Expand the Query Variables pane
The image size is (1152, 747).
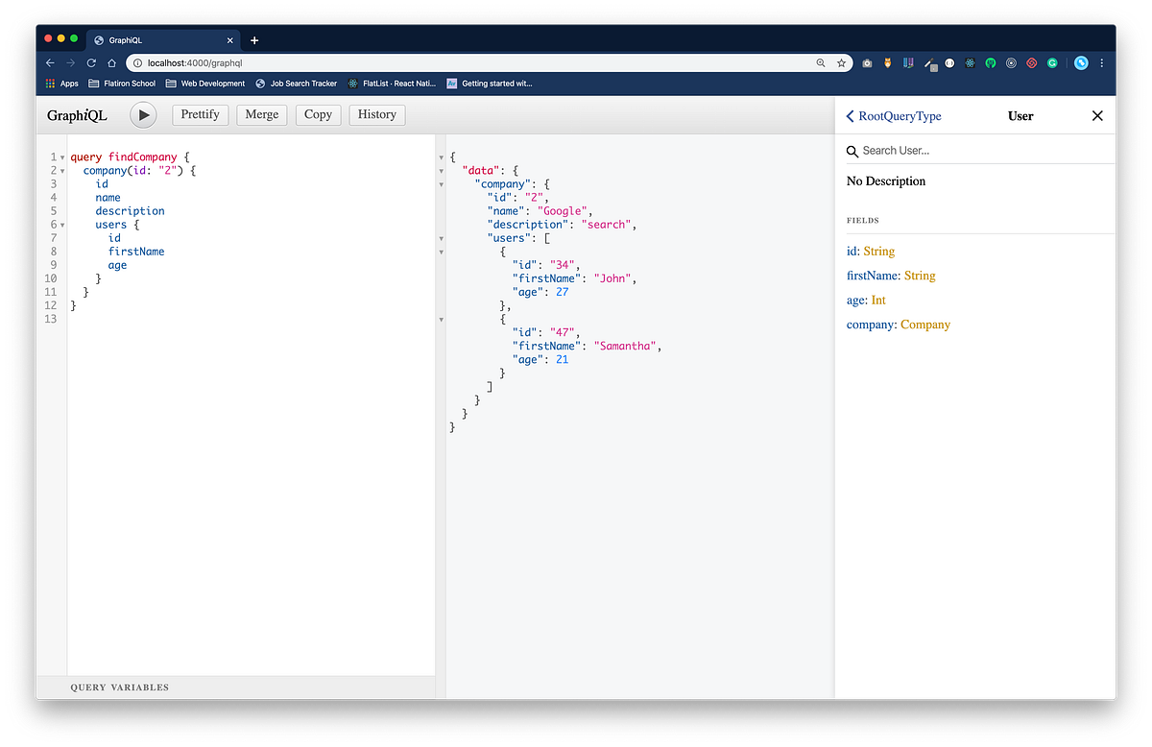119,687
